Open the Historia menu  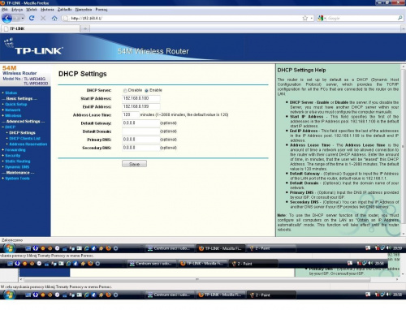[x=47, y=10]
